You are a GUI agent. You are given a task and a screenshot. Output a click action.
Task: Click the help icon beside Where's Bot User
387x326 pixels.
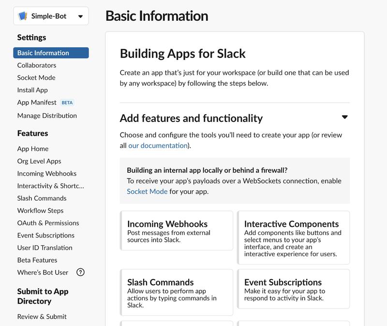[80, 272]
